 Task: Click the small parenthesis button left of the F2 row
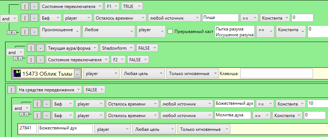tap(16, 59)
